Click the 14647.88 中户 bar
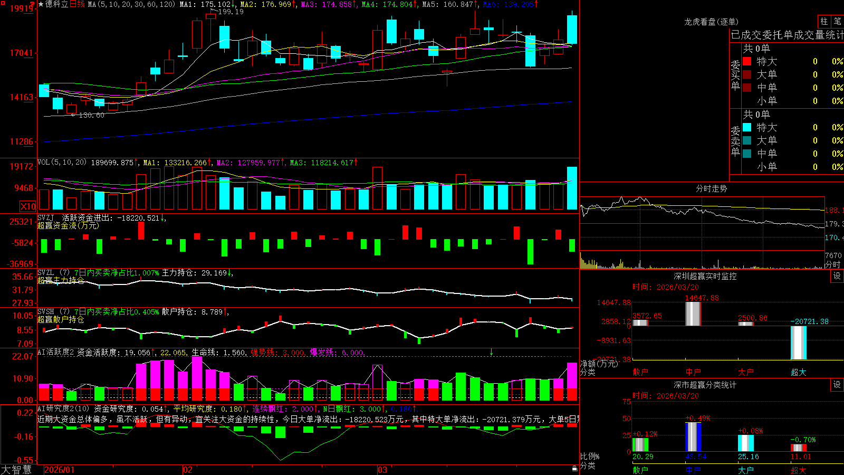Viewport: 844px width, 475px height. [x=693, y=314]
